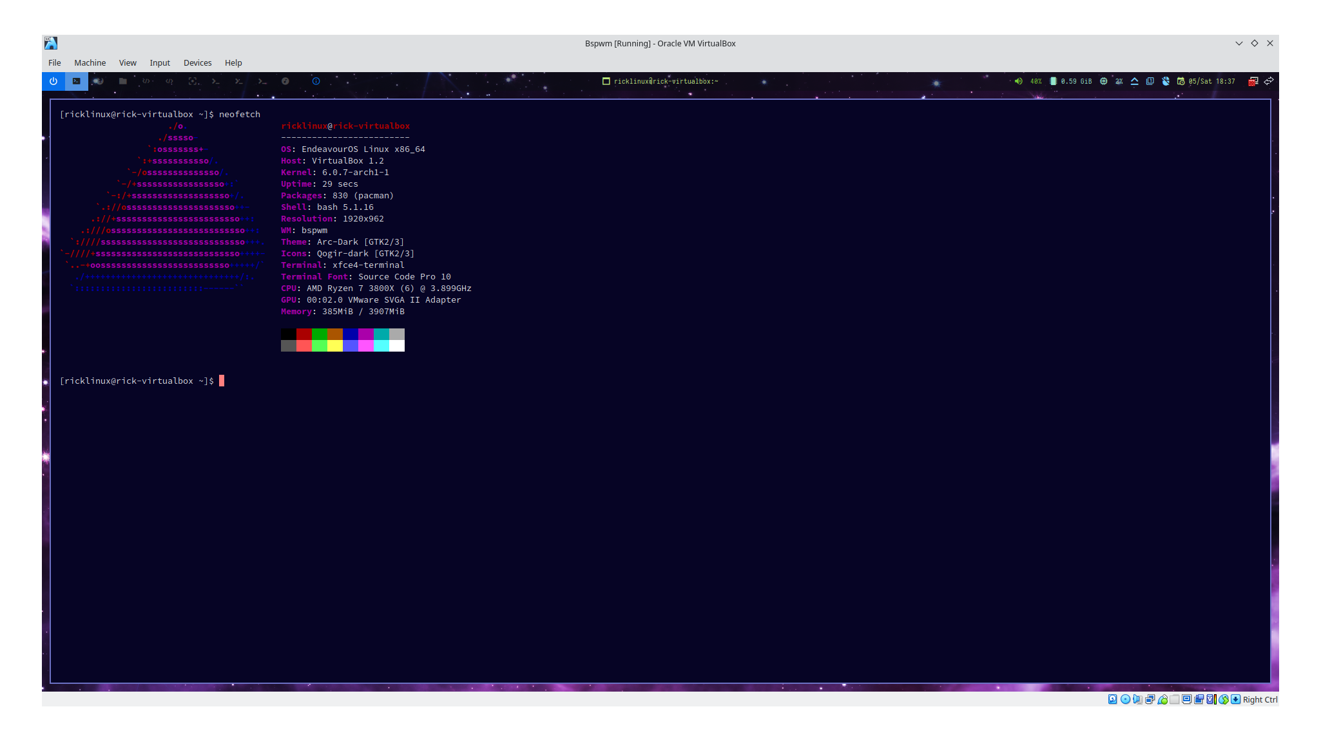The width and height of the screenshot is (1321, 756).
Task: Click the Right Ctrl host key label
Action: (x=1260, y=699)
